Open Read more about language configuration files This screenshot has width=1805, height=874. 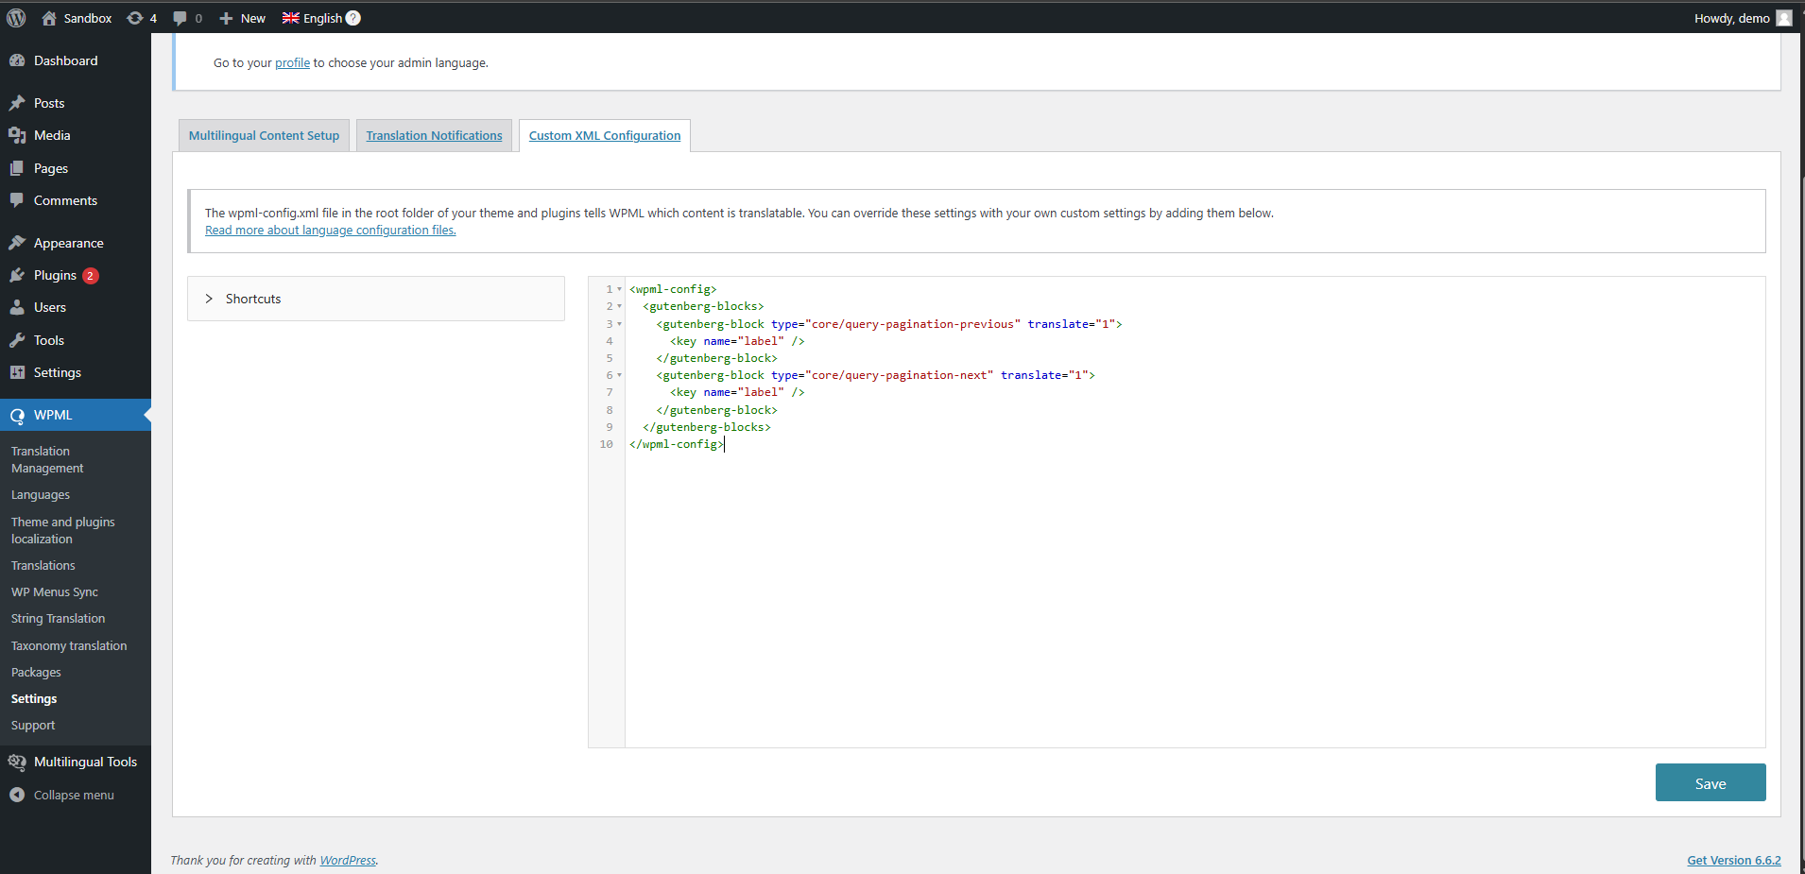pyautogui.click(x=331, y=231)
